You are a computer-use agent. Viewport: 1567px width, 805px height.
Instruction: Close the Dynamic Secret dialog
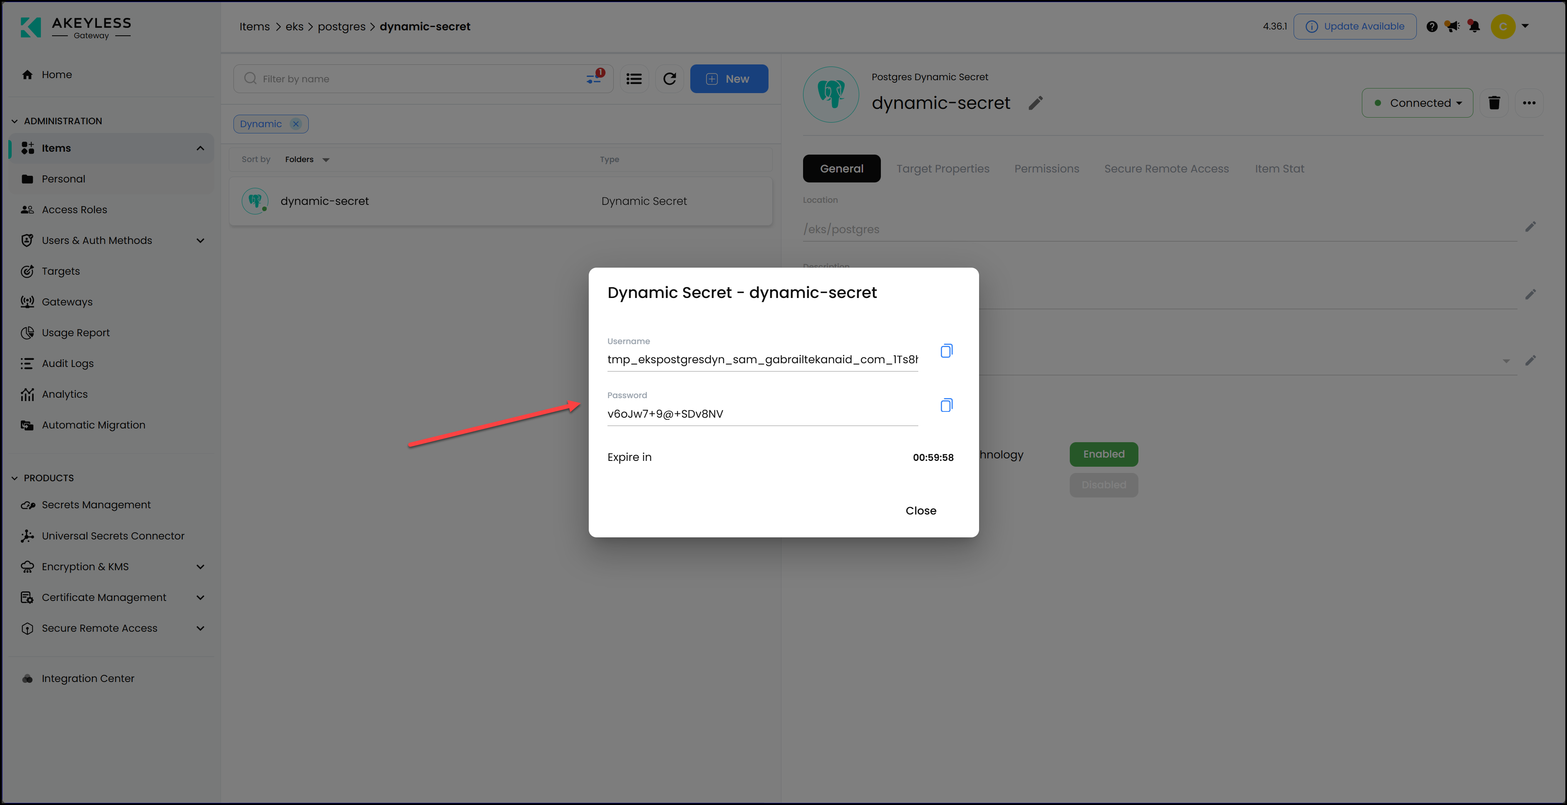point(920,510)
